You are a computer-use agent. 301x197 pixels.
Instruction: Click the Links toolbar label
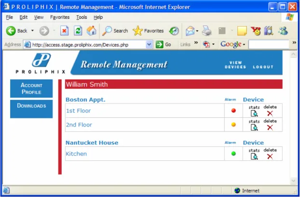pos(185,44)
